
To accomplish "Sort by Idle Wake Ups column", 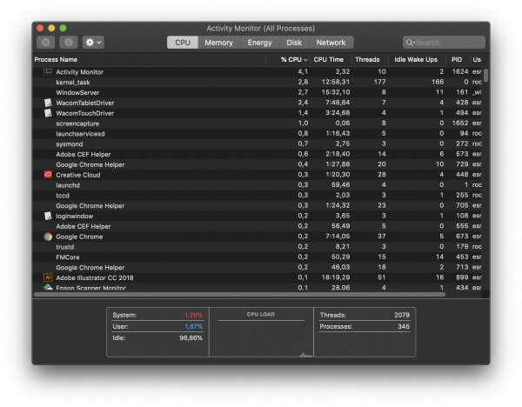I will click(x=417, y=59).
